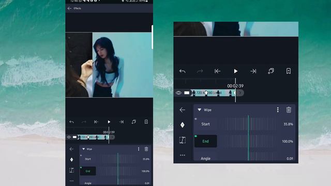Select Start parameter label on phone screen
The image size is (331, 186).
88,159
